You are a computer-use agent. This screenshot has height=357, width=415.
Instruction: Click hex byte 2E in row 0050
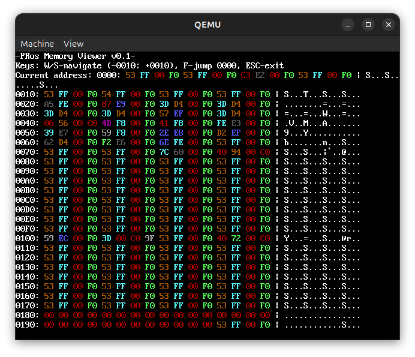(x=164, y=133)
